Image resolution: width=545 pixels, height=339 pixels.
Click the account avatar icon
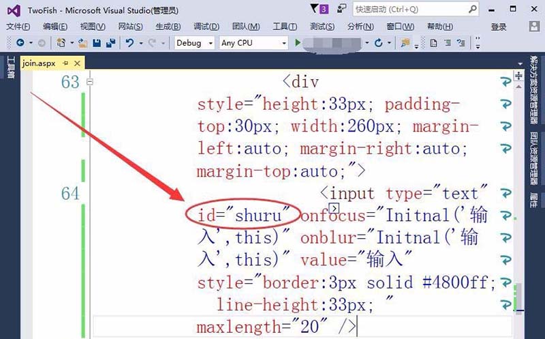(534, 26)
